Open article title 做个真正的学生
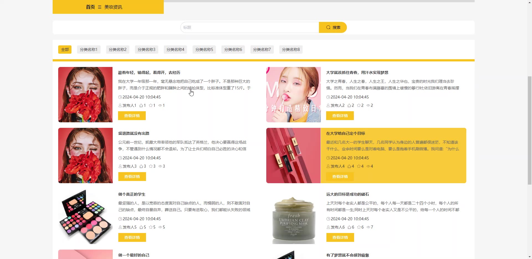 pyautogui.click(x=132, y=194)
